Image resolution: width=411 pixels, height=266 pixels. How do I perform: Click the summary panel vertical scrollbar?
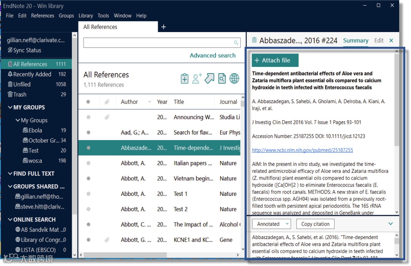point(397,100)
